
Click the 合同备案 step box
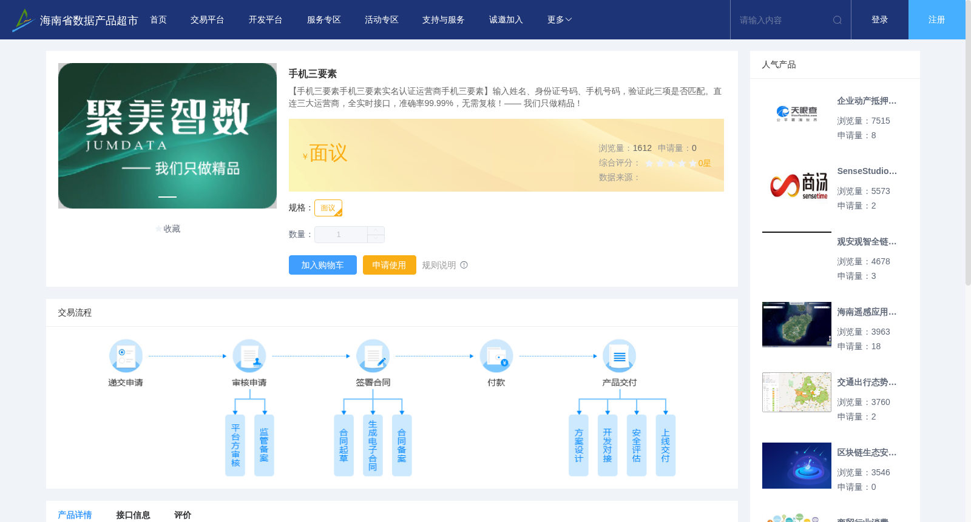tap(402, 446)
